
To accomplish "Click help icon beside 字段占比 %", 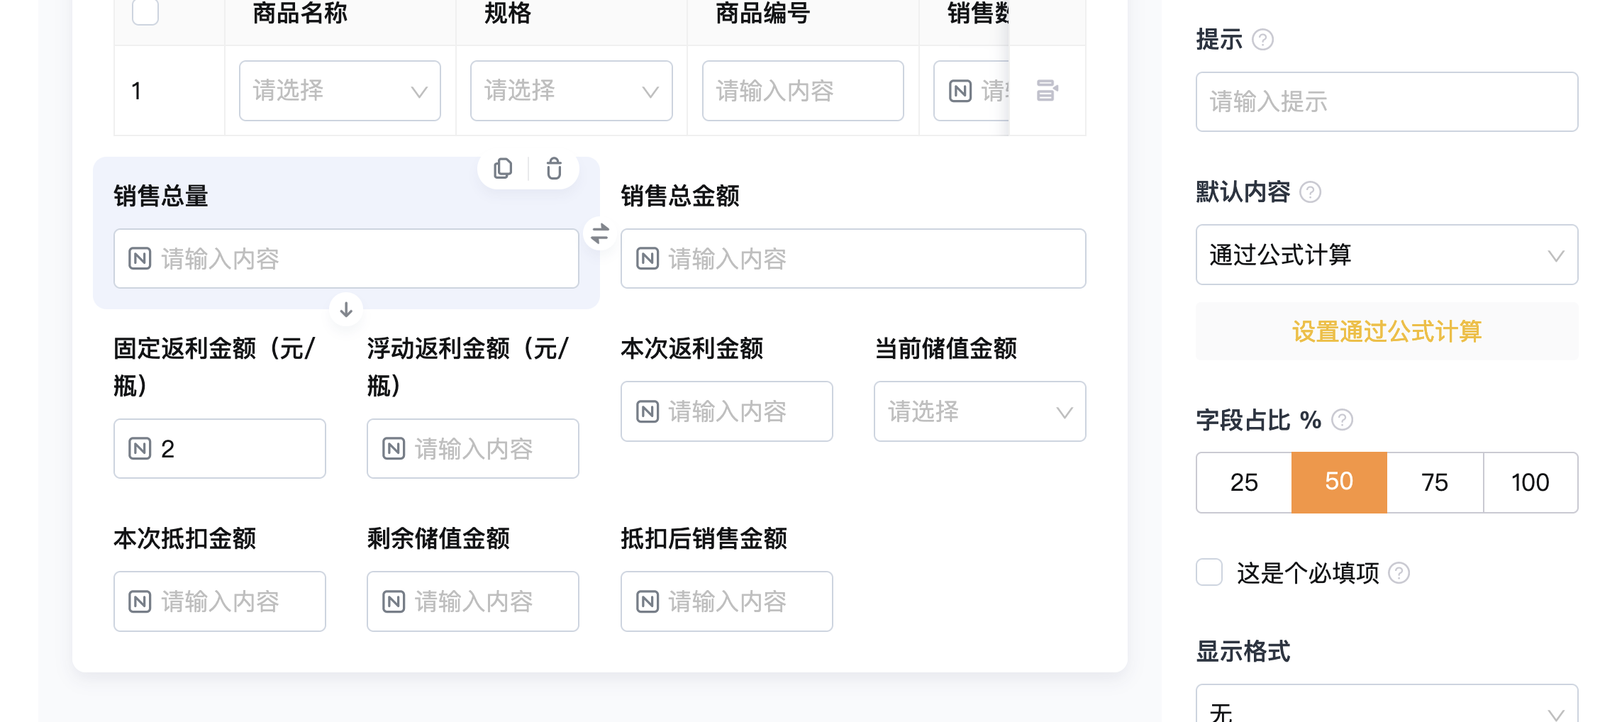I will (1342, 421).
